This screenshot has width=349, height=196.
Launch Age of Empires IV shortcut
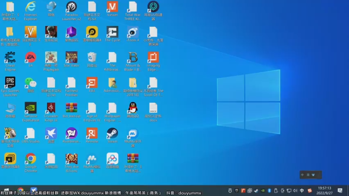[92, 112]
